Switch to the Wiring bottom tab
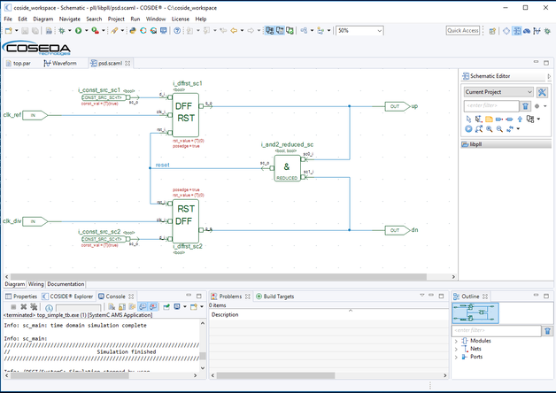Viewport: 556px width, 393px height. tap(35, 284)
